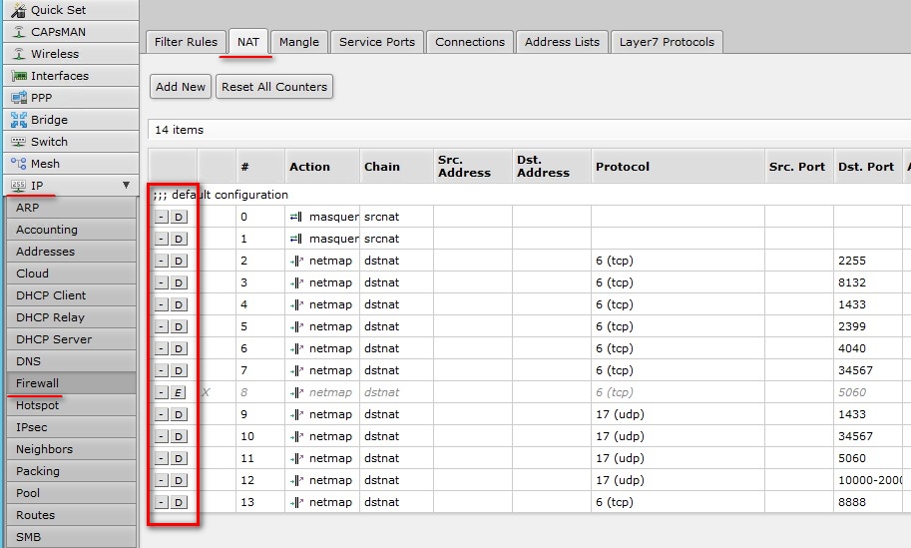The height and width of the screenshot is (548, 911).
Task: Remove rule 2 with minus button
Action: 162,261
